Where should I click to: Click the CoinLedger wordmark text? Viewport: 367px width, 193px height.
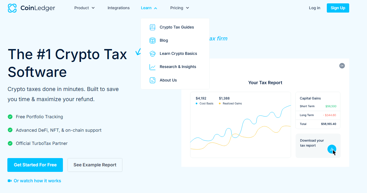(38, 8)
